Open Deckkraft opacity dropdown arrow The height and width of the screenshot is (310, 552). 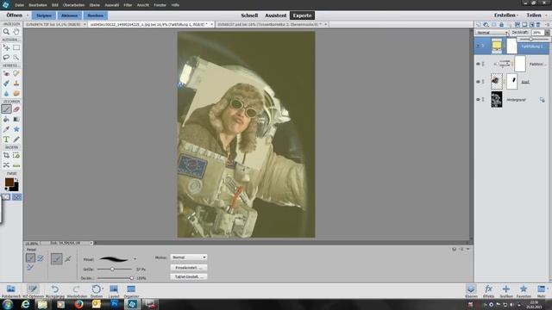547,33
